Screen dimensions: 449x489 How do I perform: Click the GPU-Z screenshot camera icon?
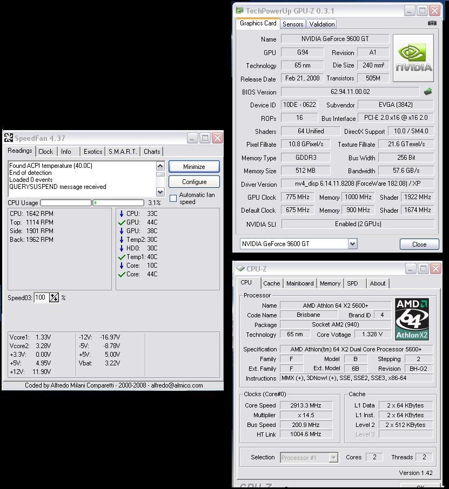tap(432, 23)
